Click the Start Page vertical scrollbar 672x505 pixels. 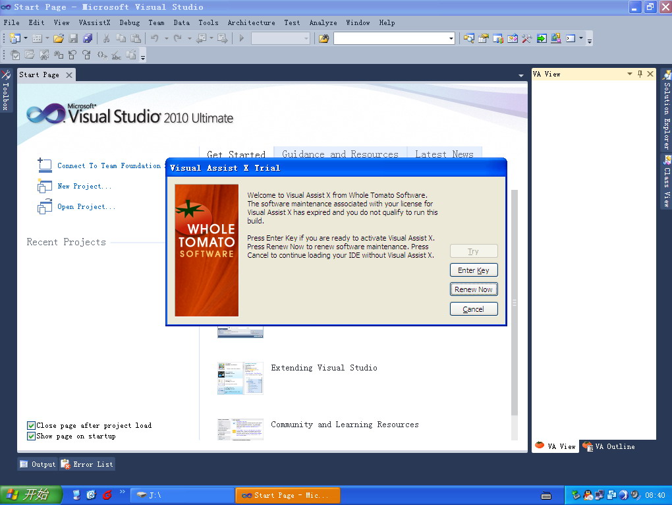pos(515,302)
